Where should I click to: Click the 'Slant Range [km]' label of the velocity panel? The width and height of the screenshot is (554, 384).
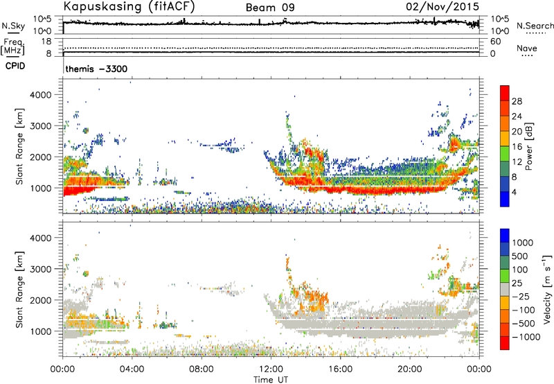tap(19, 289)
